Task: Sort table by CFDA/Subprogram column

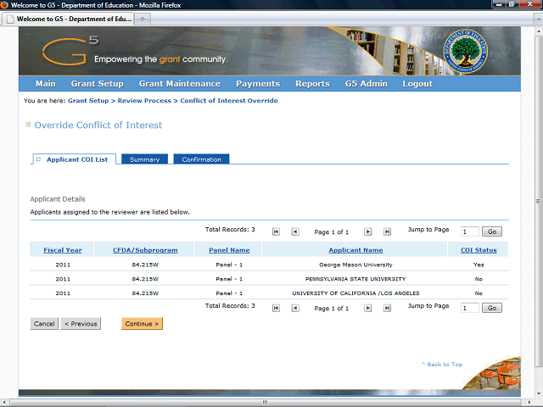Action: point(145,250)
